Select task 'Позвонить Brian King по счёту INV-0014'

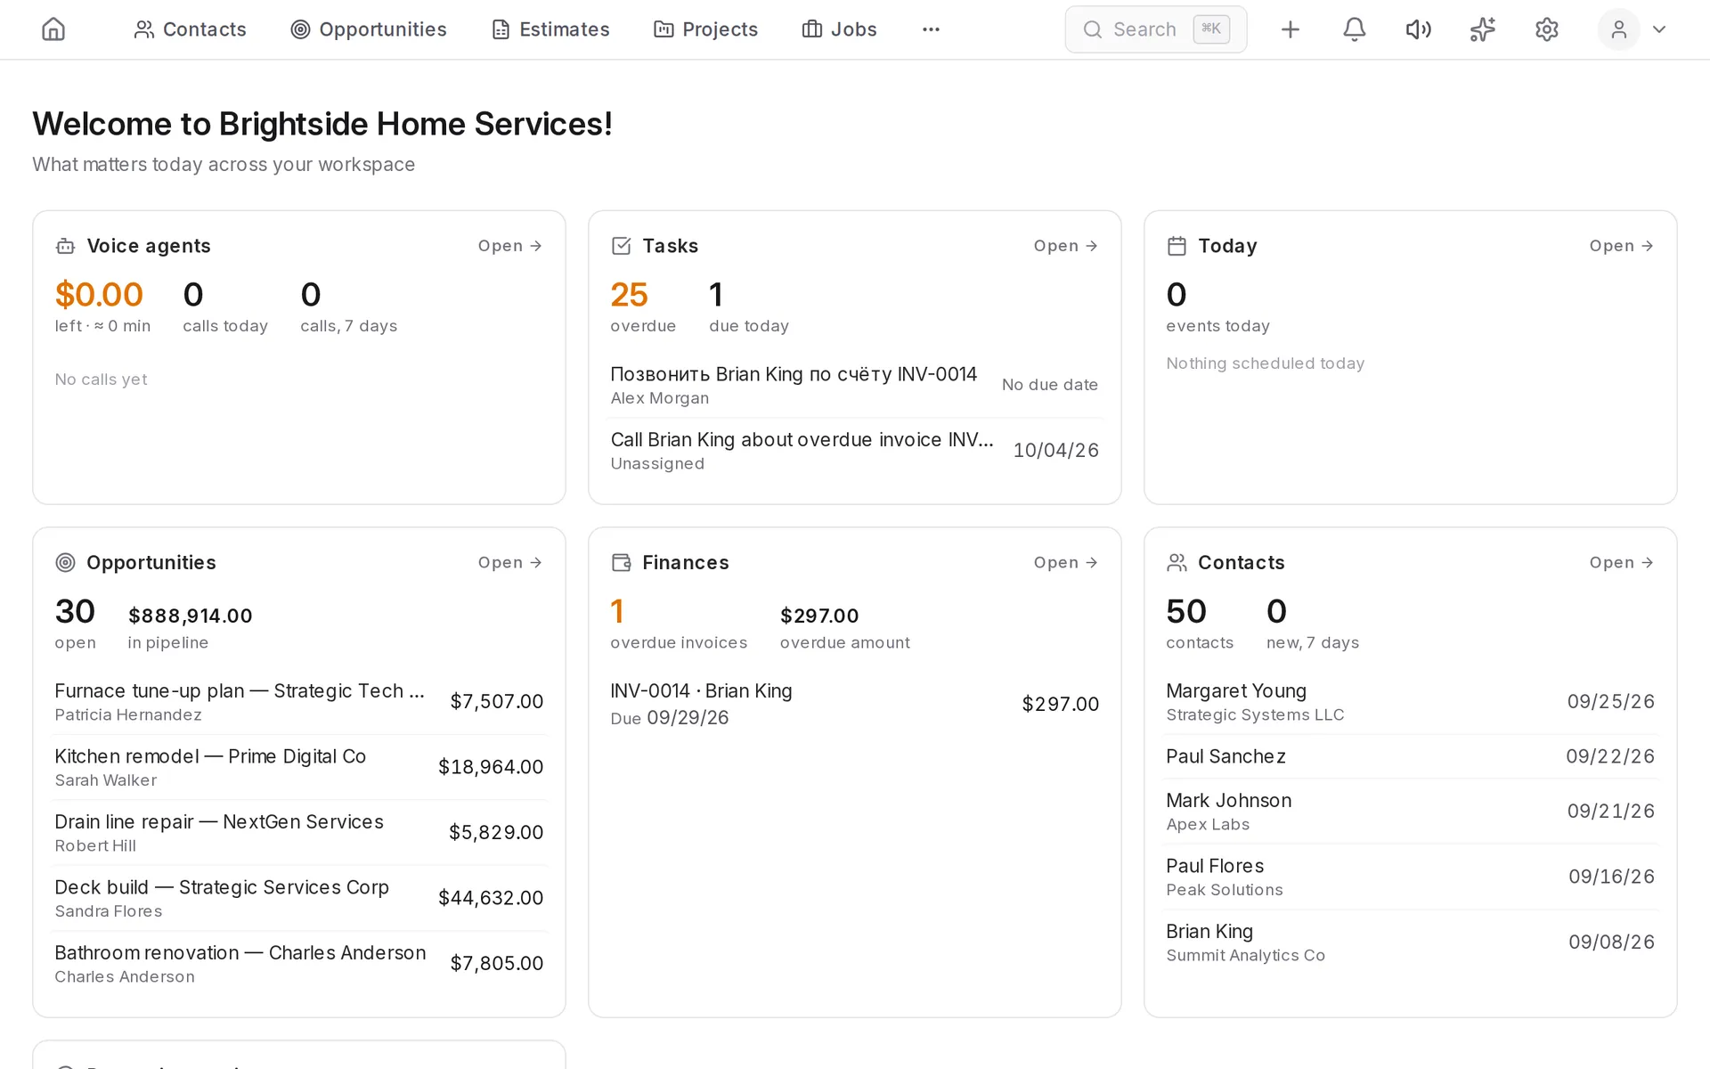tap(855, 385)
